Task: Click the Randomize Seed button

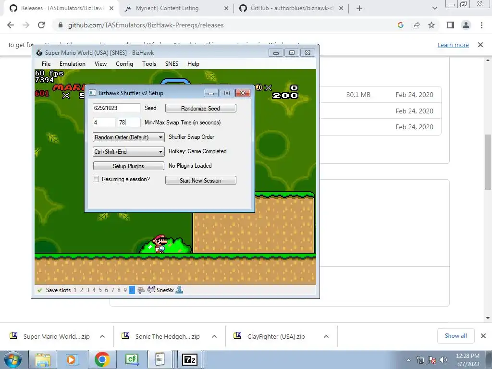Action: (x=200, y=108)
